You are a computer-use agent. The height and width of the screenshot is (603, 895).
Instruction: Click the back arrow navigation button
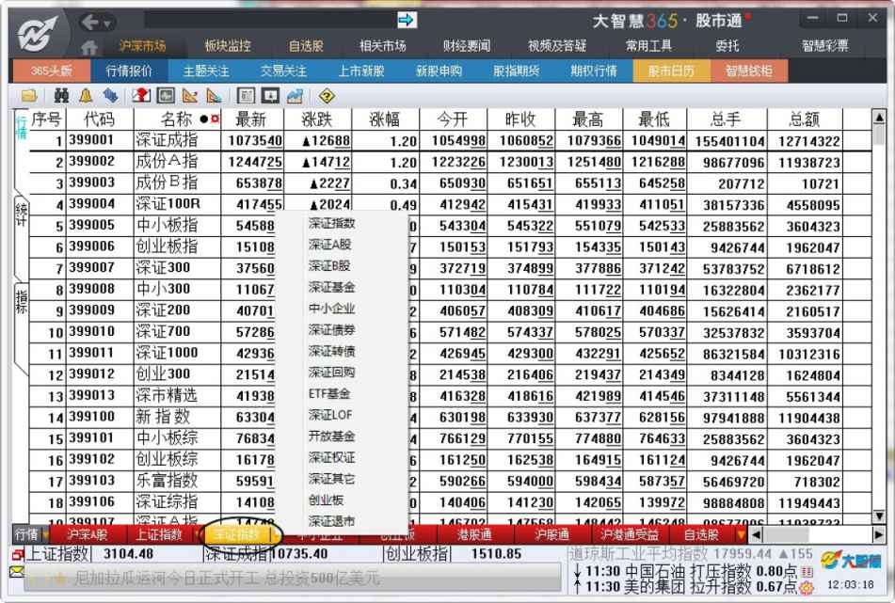(x=90, y=23)
